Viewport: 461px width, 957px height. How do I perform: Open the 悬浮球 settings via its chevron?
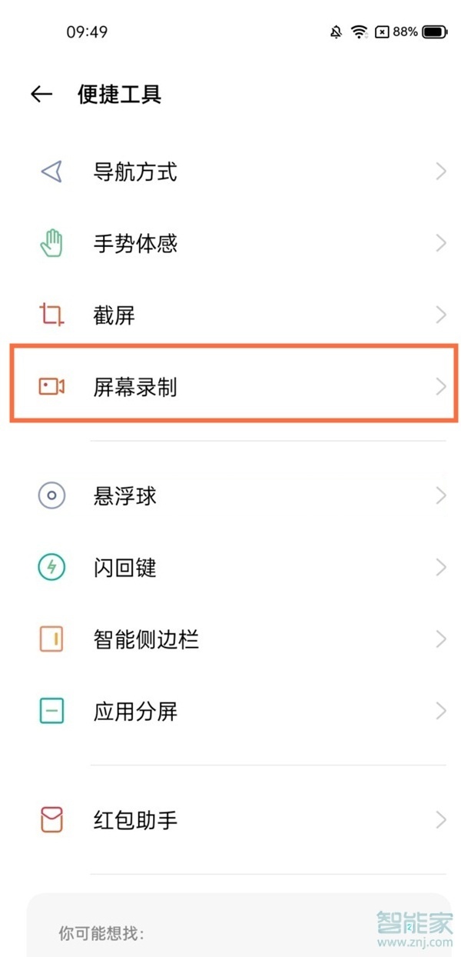coord(440,496)
